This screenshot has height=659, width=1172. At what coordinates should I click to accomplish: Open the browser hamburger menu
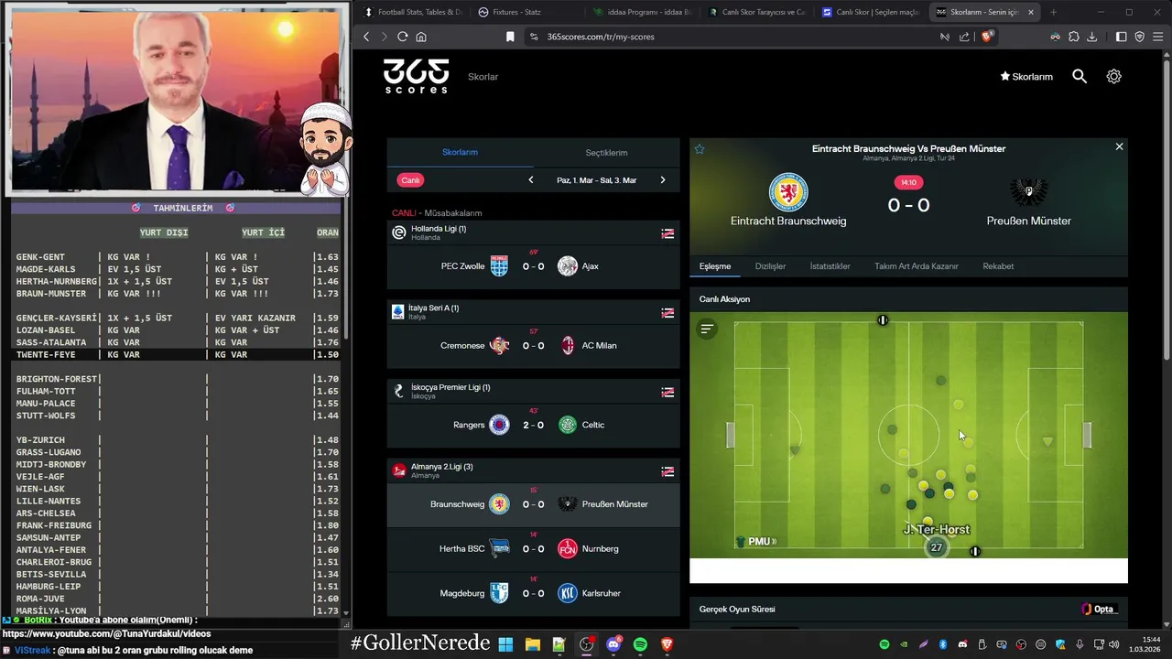point(1158,37)
